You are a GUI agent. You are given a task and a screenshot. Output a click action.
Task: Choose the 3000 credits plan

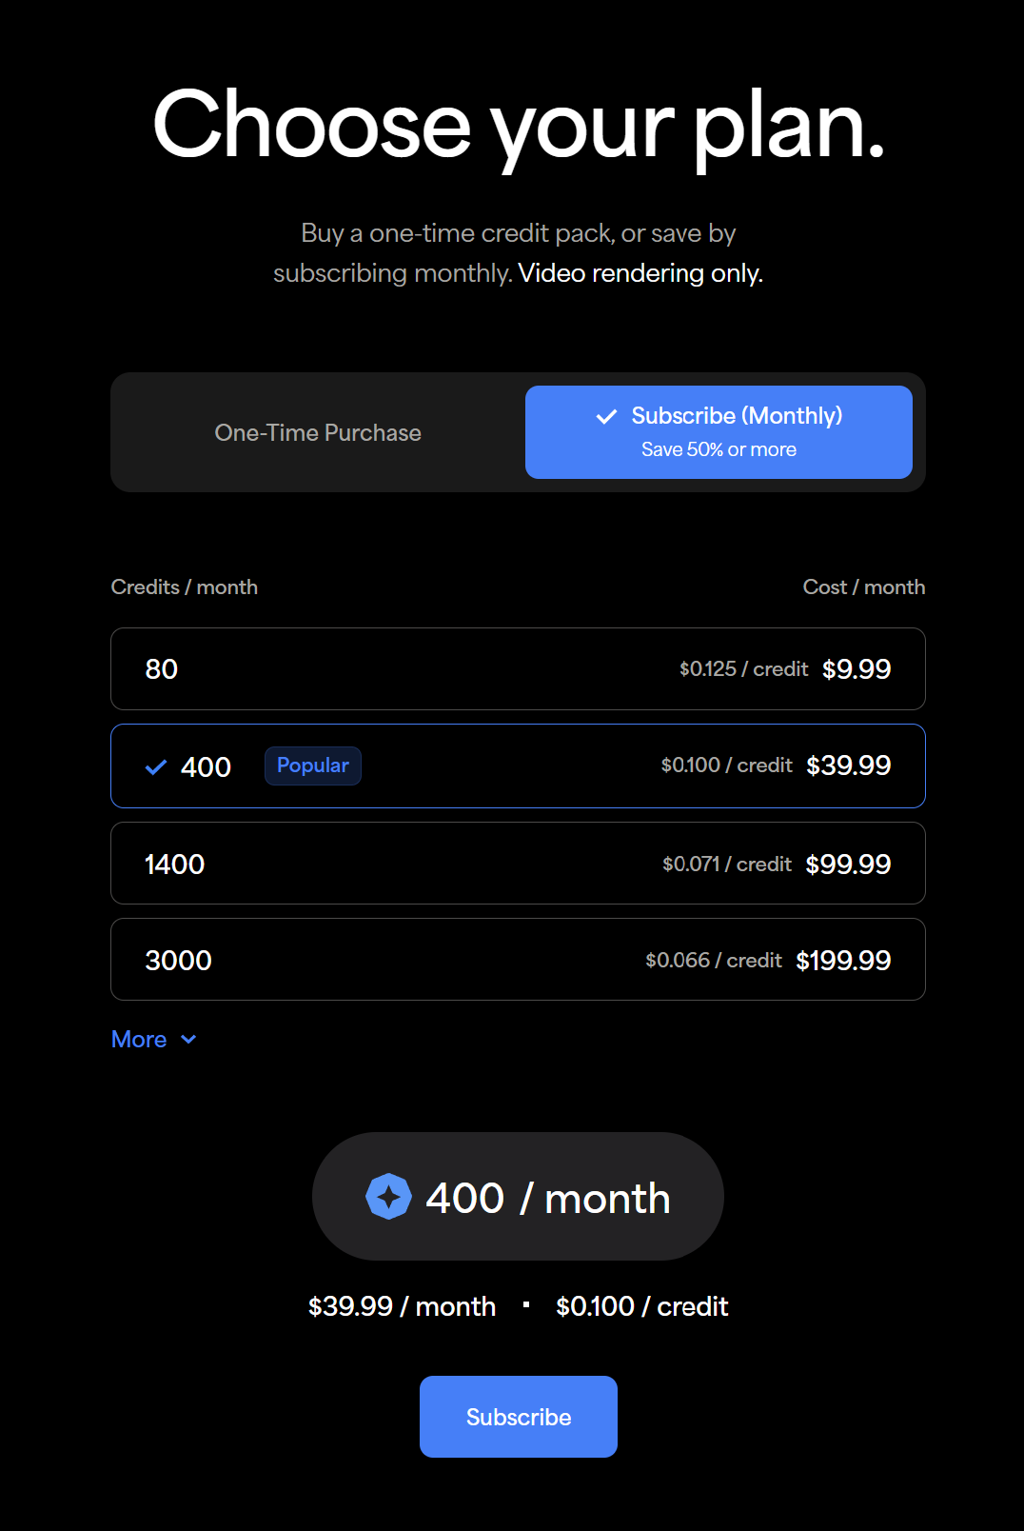coord(518,960)
